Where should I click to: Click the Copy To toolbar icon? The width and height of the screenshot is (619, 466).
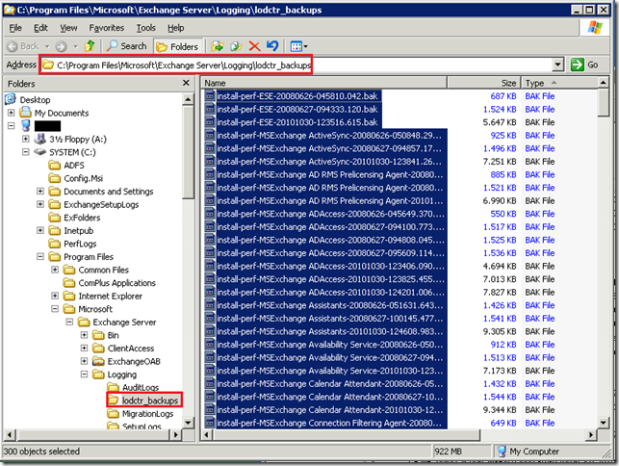(x=236, y=46)
